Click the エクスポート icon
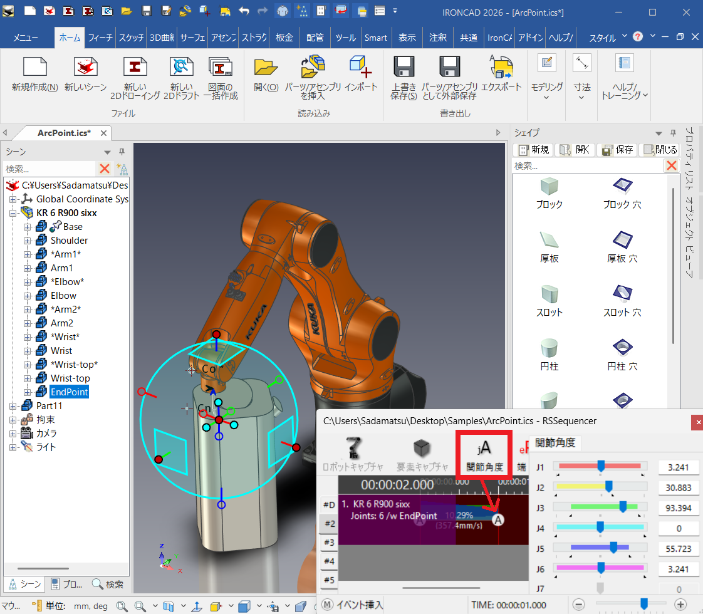Viewport: 703px width, 614px height. [501, 66]
